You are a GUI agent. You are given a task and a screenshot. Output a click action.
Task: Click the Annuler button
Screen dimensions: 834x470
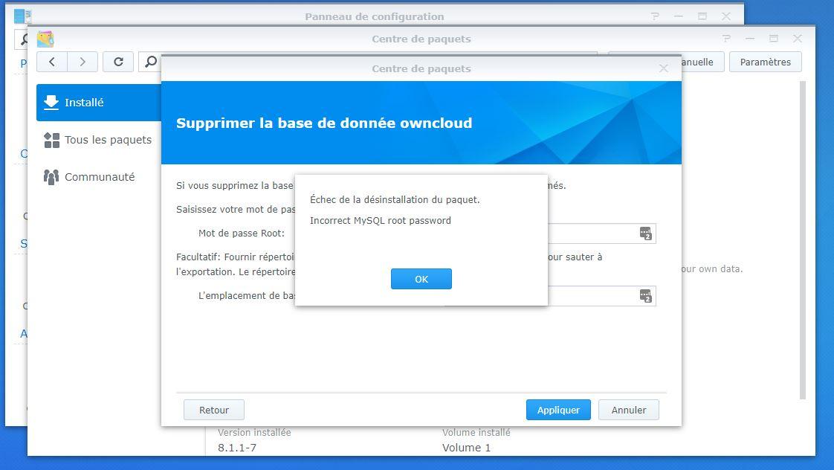point(628,410)
